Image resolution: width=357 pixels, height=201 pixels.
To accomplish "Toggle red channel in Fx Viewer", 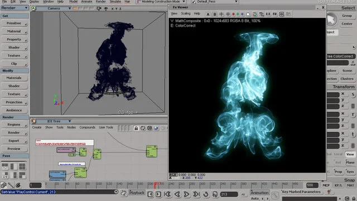I will coord(233,14).
